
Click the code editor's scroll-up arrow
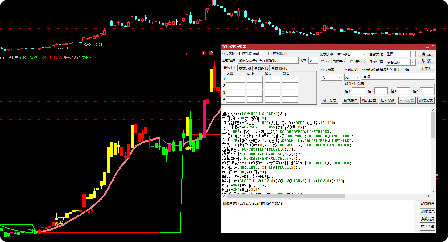click(x=433, y=110)
